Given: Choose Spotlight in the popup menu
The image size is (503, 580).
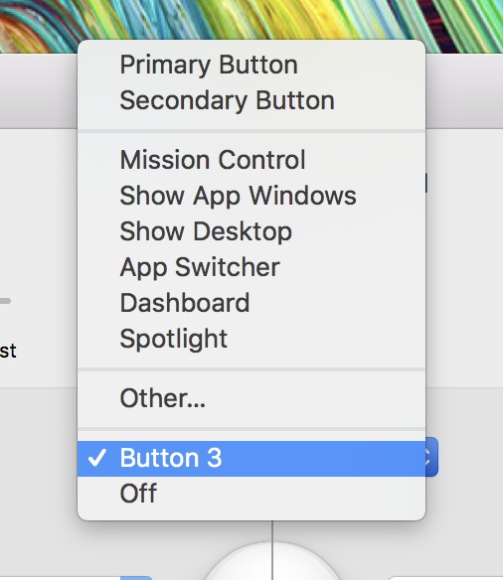Looking at the screenshot, I should [251, 339].
